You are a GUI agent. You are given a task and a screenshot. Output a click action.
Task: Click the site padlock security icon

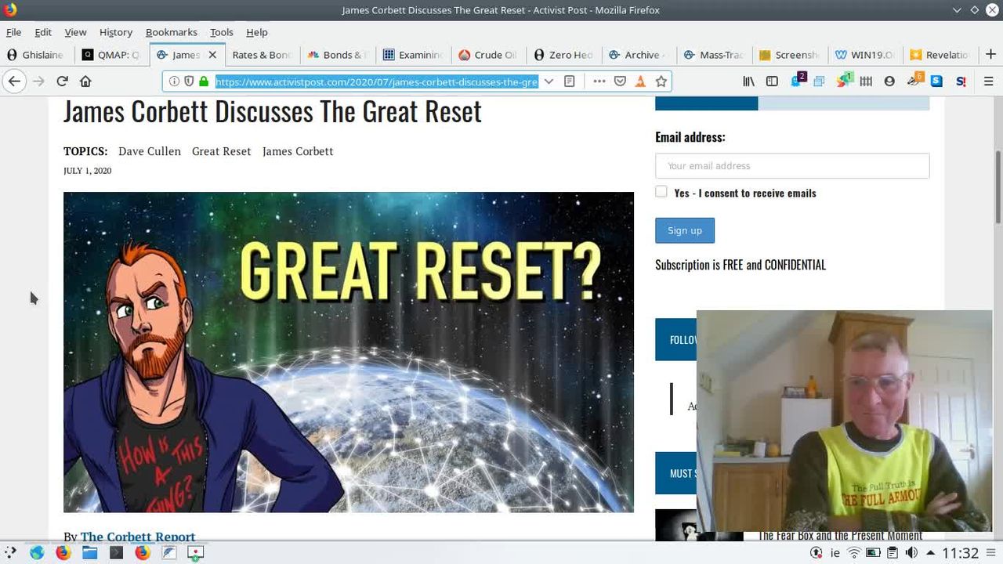pos(204,81)
